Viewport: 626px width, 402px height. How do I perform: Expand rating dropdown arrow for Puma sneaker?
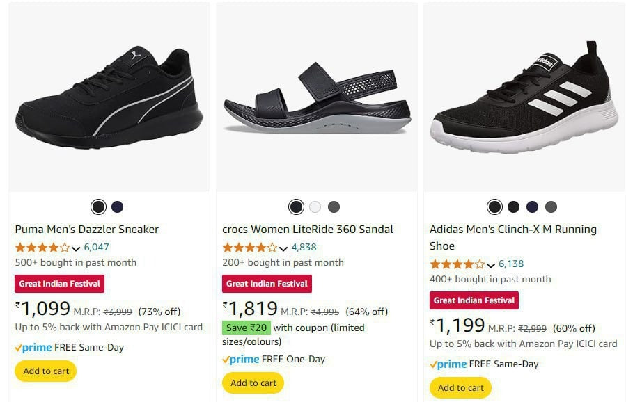76,248
